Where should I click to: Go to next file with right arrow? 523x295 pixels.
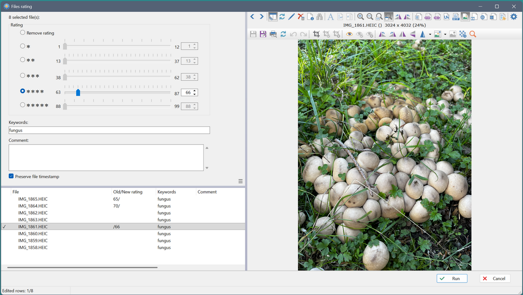261,17
